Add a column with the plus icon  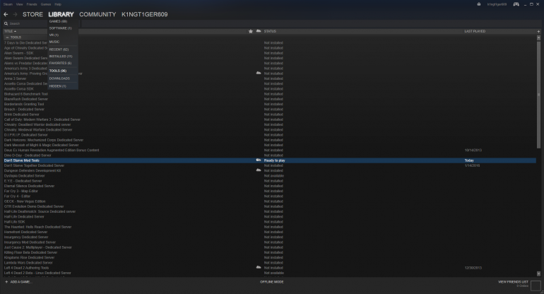[x=538, y=31]
